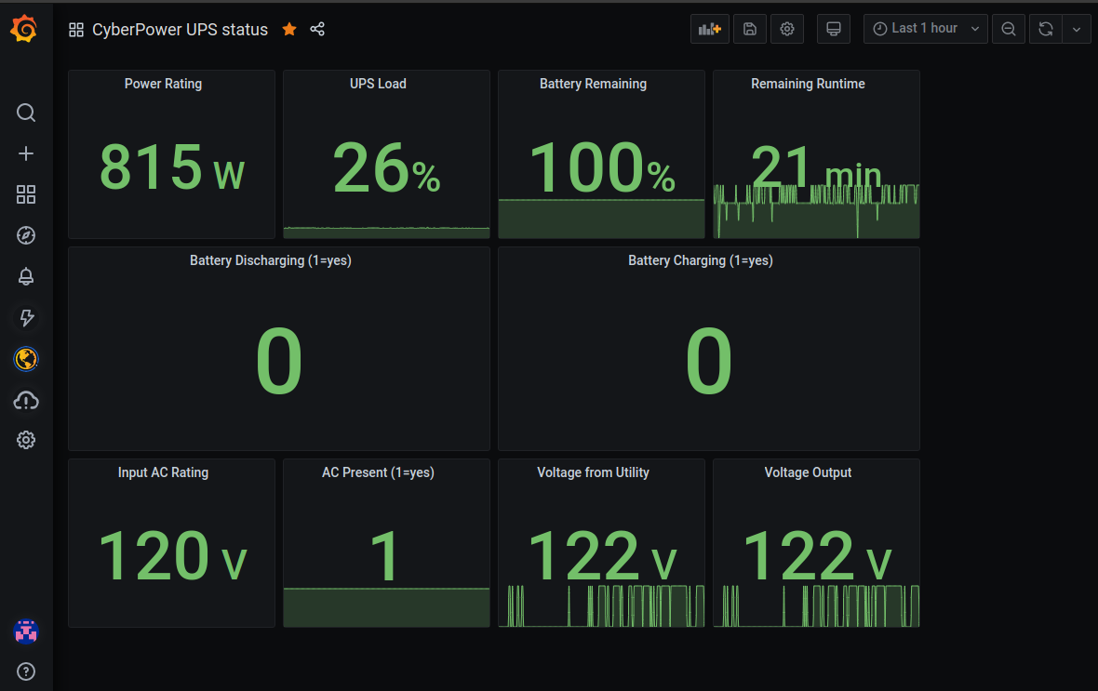
Task: Click the 122 V Voltage Output value
Action: point(816,556)
